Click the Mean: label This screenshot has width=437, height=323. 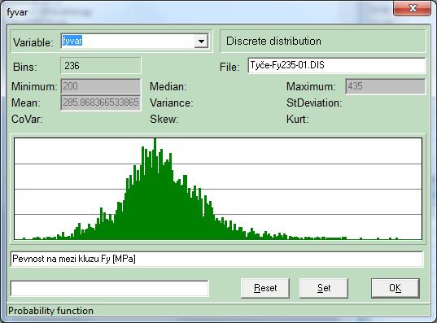(x=26, y=103)
